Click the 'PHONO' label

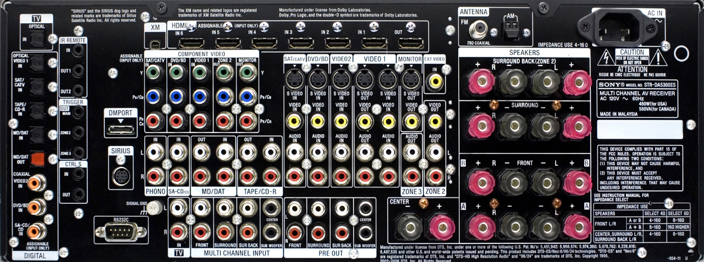click(155, 192)
